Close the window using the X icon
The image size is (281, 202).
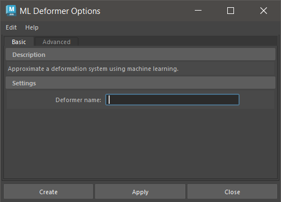point(264,11)
